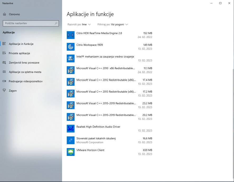The image size is (234, 182).
Task: Click the Intel mehanizem app icon
Action: (71, 59)
